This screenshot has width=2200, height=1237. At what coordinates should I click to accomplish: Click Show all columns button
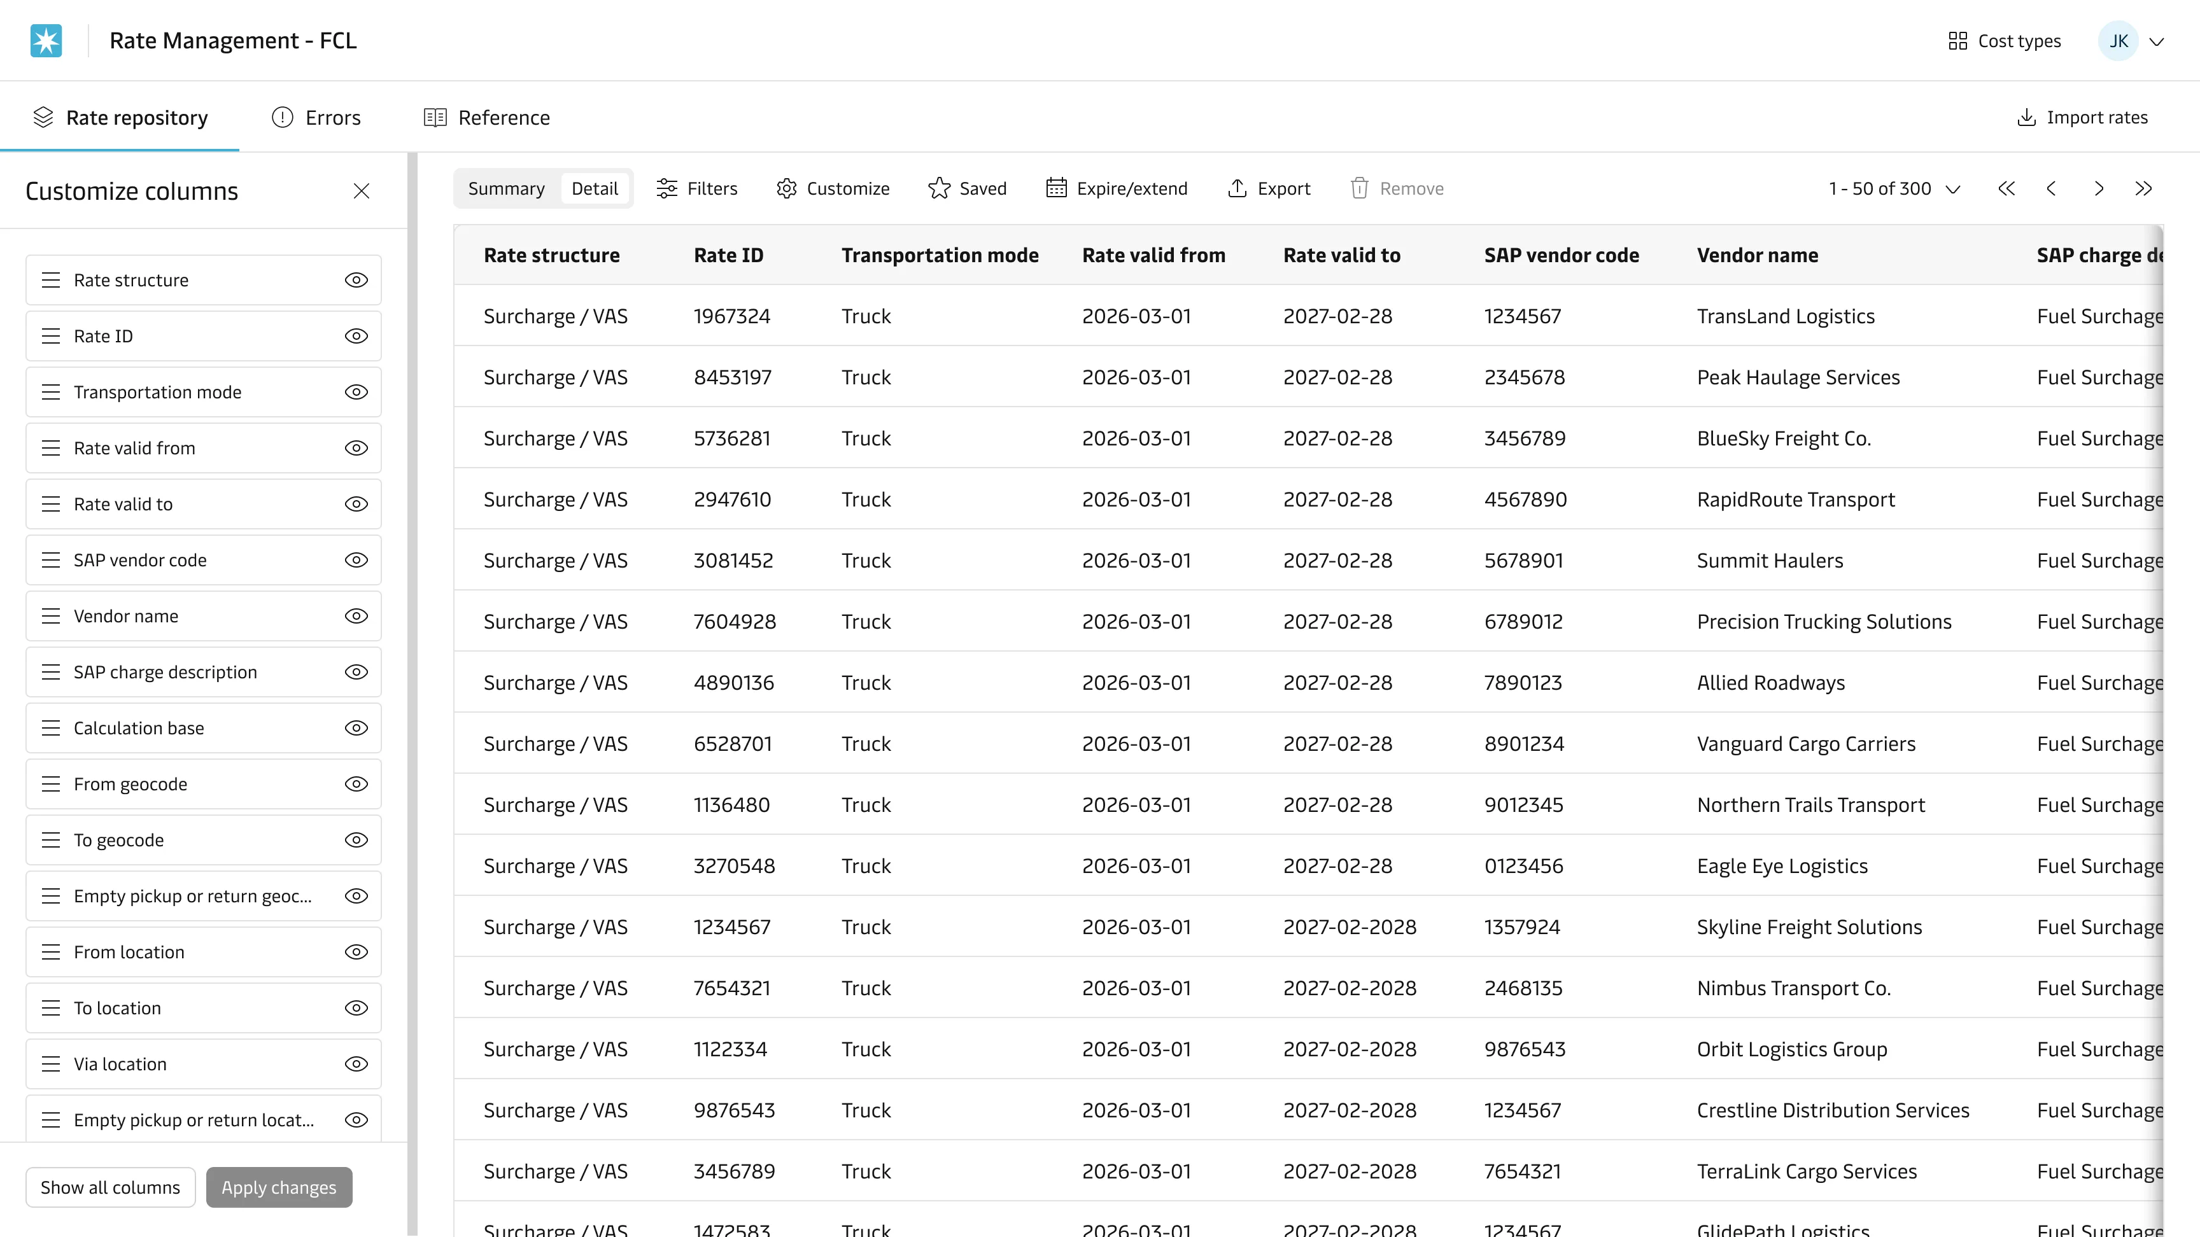(110, 1187)
